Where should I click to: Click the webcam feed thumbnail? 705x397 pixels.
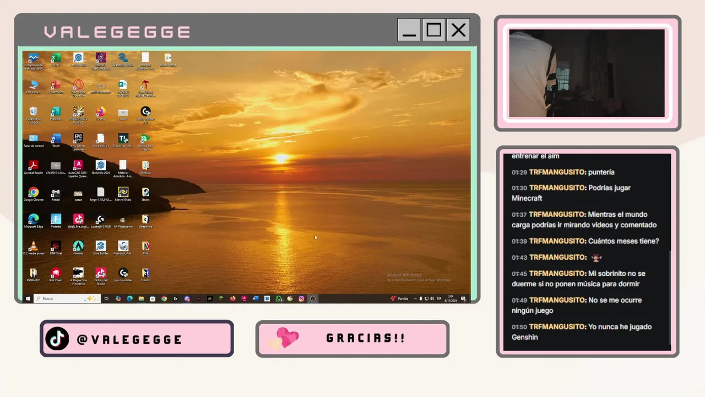coord(587,73)
